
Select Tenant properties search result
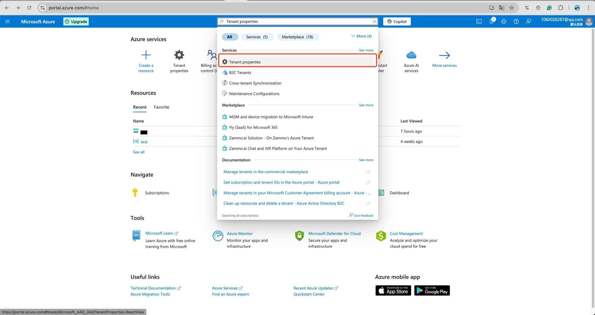297,62
